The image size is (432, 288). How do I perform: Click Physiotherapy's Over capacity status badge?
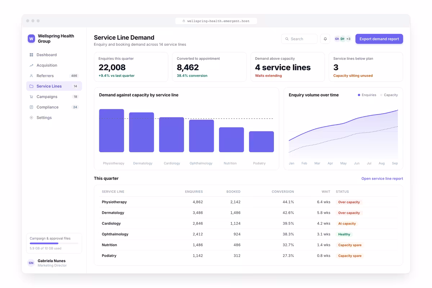(x=349, y=202)
